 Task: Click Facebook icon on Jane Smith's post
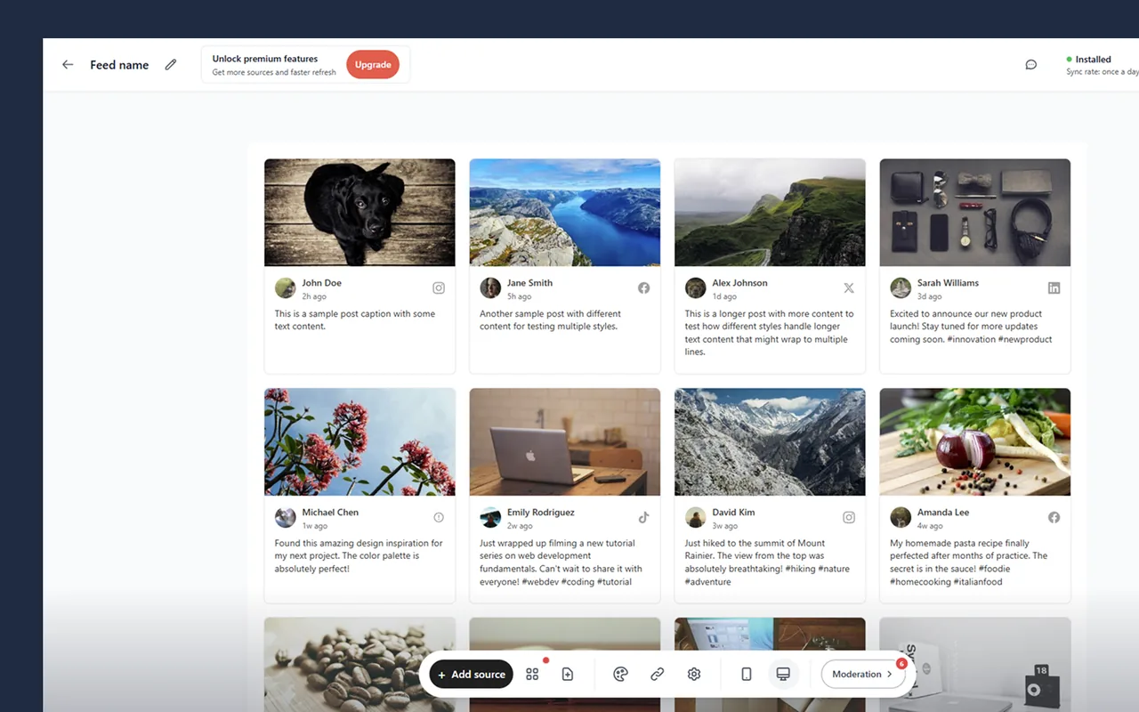click(x=643, y=288)
